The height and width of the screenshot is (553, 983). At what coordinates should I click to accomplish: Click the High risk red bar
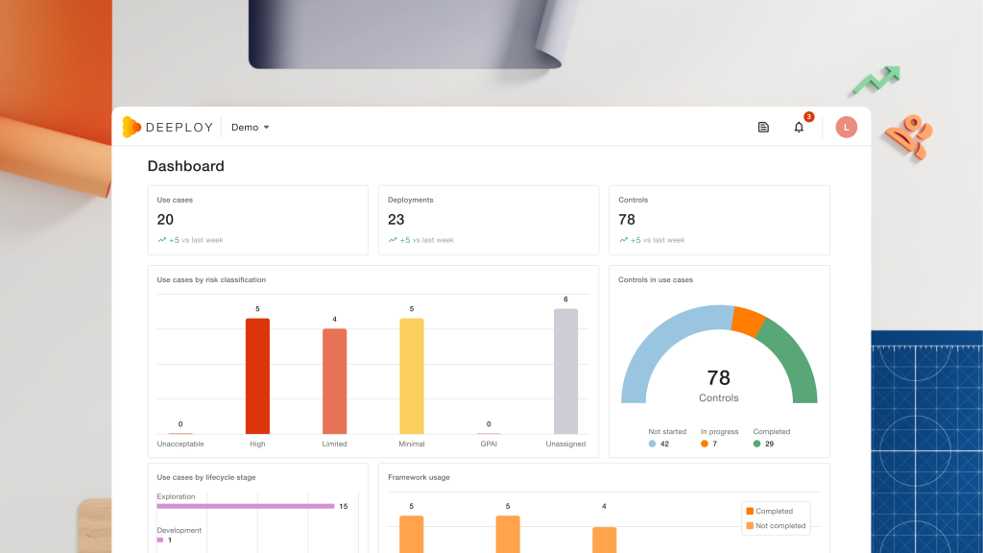257,376
